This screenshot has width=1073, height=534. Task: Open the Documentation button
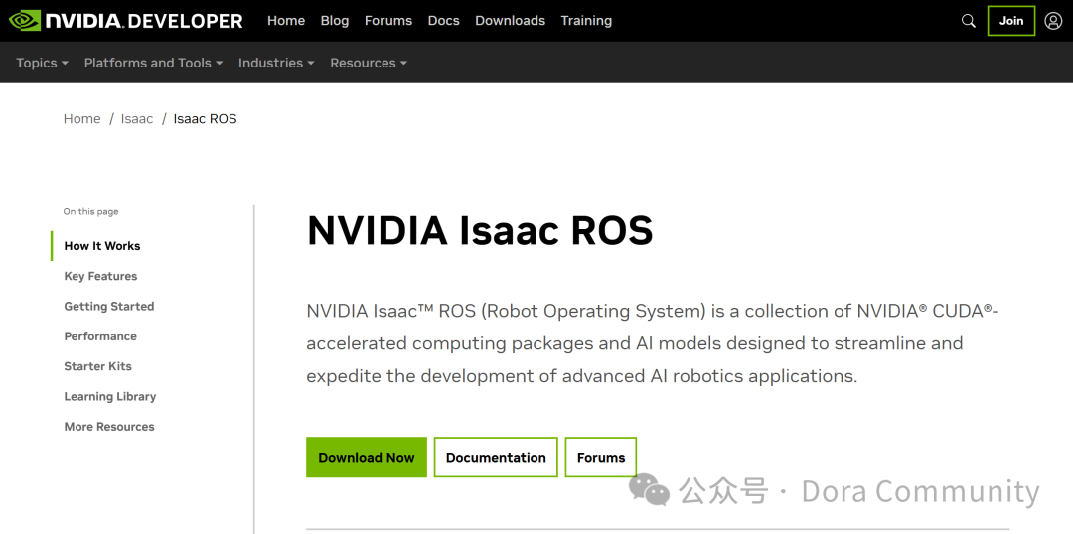[496, 458]
